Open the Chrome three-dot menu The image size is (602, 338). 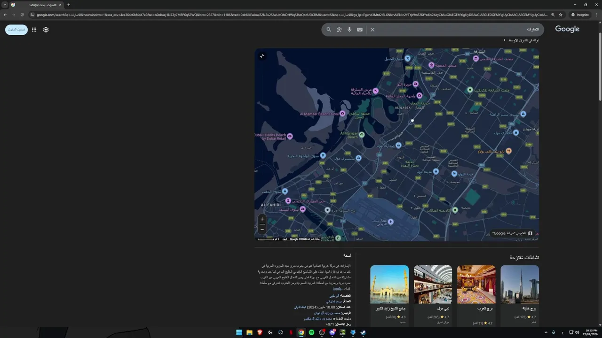click(596, 15)
